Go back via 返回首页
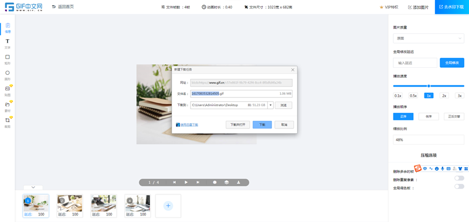Image resolution: width=469 pixels, height=222 pixels. tap(63, 6)
